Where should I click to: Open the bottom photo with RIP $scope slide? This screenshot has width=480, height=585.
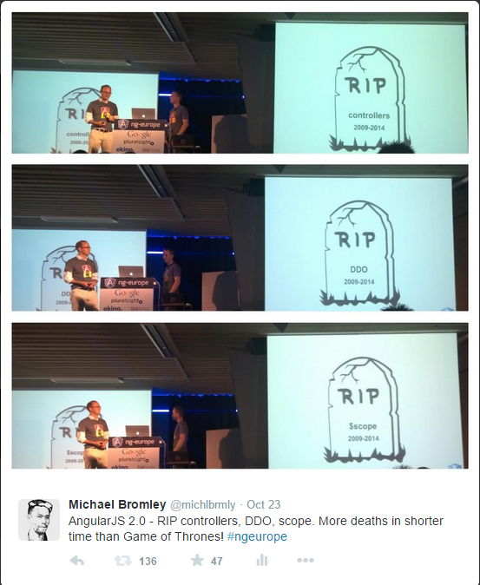coord(240,396)
